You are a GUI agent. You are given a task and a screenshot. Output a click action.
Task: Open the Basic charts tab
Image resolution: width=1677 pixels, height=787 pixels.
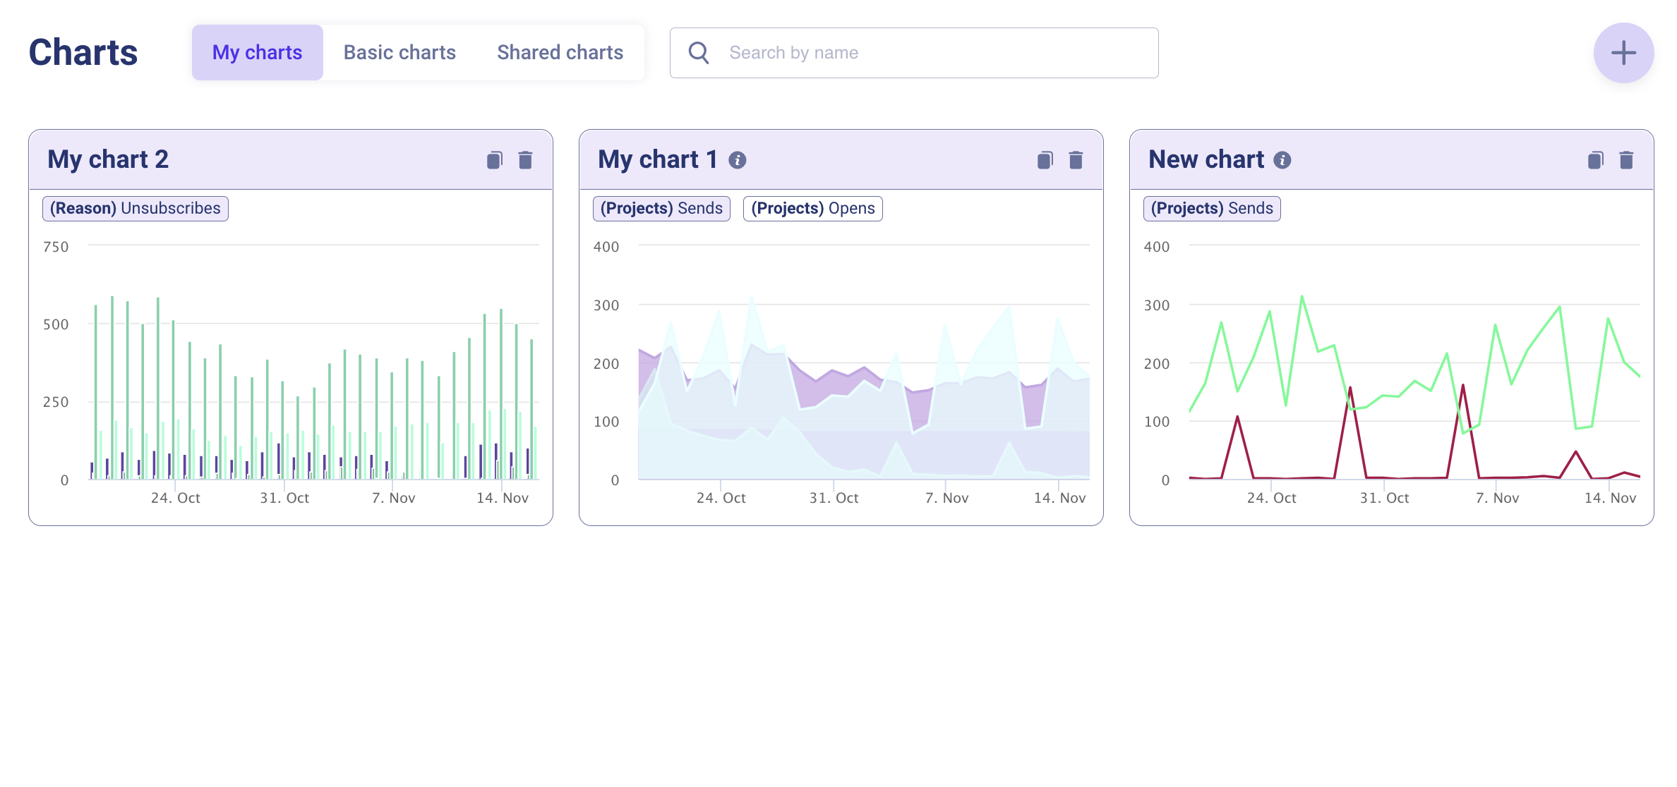coord(399,53)
